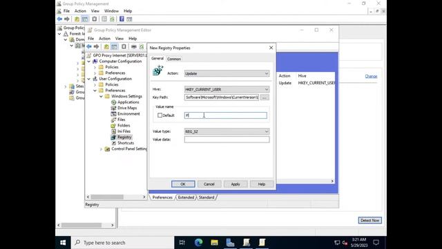Click Key Path text field
Viewport: 442px width, 249px height.
(222, 98)
